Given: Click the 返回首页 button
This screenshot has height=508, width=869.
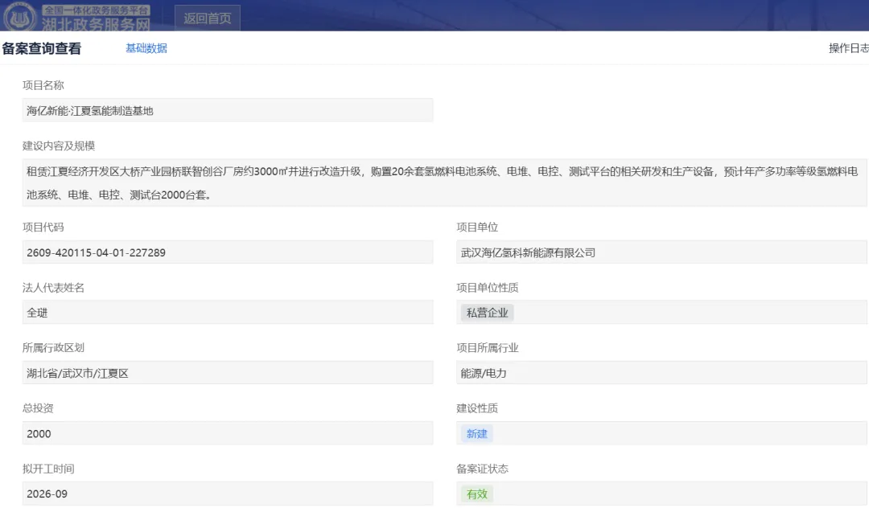Looking at the screenshot, I should [208, 18].
